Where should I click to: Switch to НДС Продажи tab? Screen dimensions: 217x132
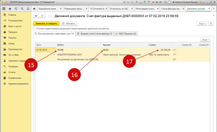pyautogui.click(x=125, y=34)
